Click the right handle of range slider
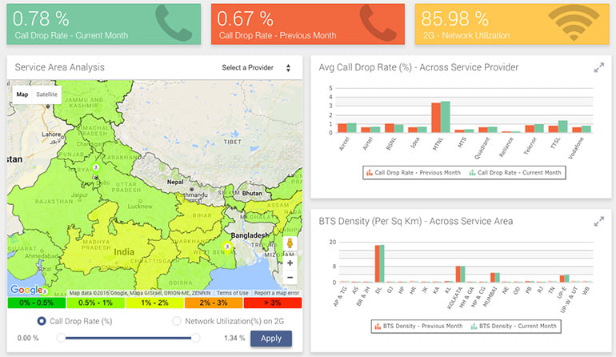Screen dimensions: 616x357 [195, 338]
